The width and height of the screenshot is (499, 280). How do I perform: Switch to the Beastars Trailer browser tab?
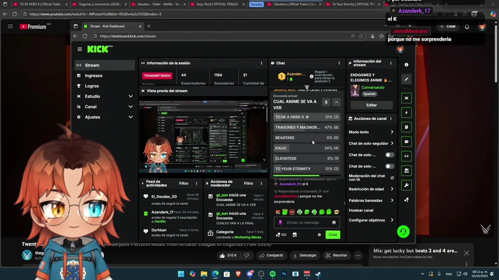[x=158, y=4]
